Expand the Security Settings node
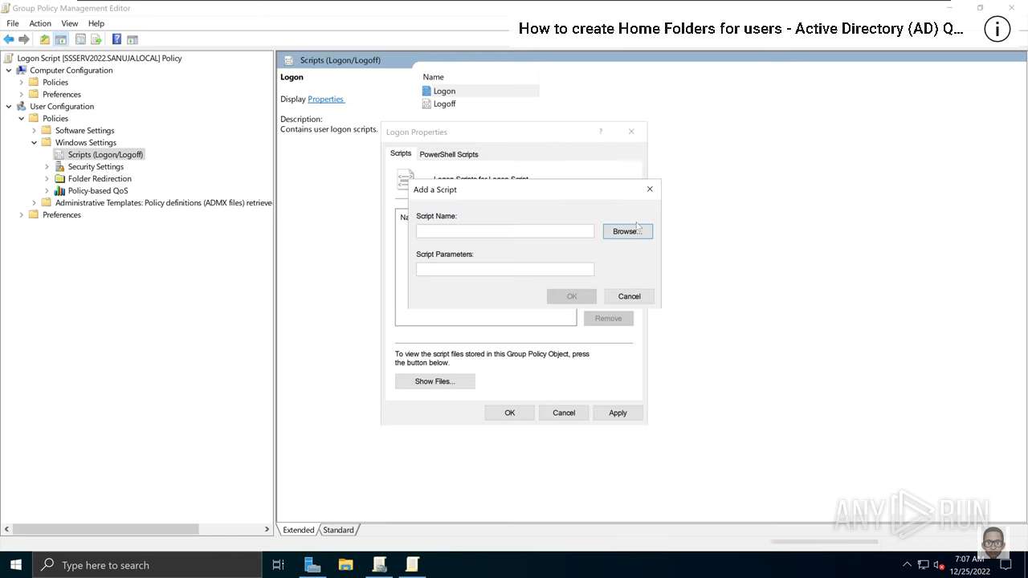This screenshot has width=1028, height=578. 47,166
